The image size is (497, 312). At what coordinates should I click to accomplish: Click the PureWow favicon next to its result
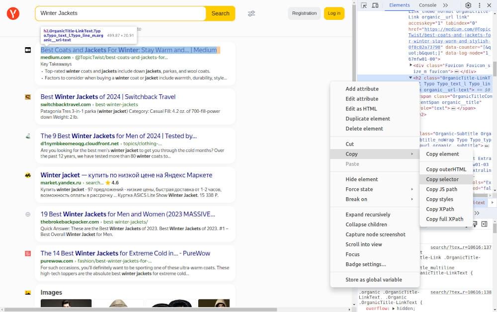(x=27, y=253)
